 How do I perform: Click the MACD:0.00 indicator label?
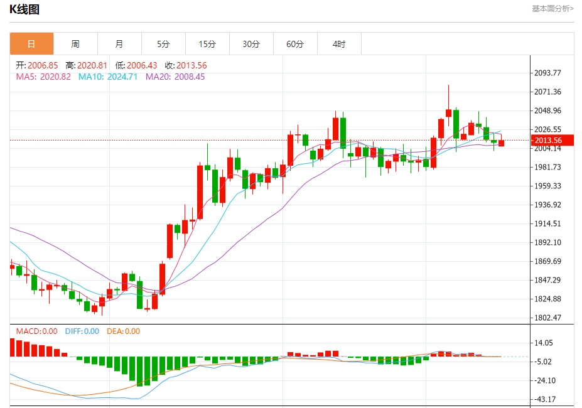(x=37, y=331)
